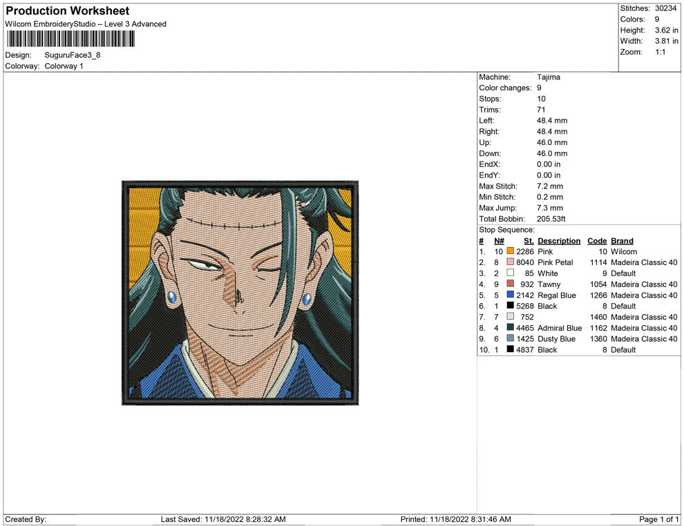Click the 'Production Worksheet' title
Viewport: 684px width, 526px height.
click(x=68, y=11)
